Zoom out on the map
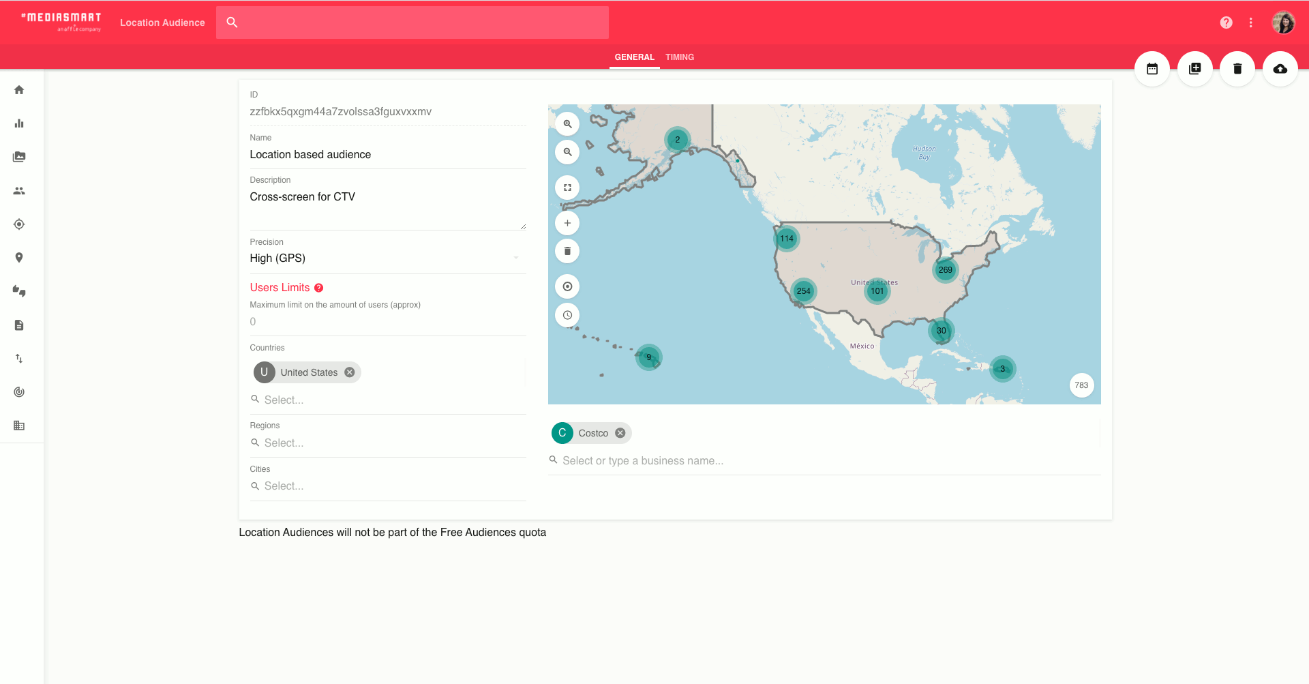Image resolution: width=1309 pixels, height=684 pixels. [x=567, y=152]
